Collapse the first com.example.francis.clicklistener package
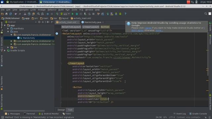 point(11,35)
